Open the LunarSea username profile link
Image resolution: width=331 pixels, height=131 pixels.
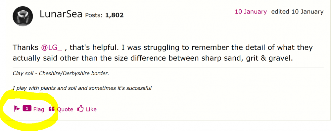click(61, 14)
